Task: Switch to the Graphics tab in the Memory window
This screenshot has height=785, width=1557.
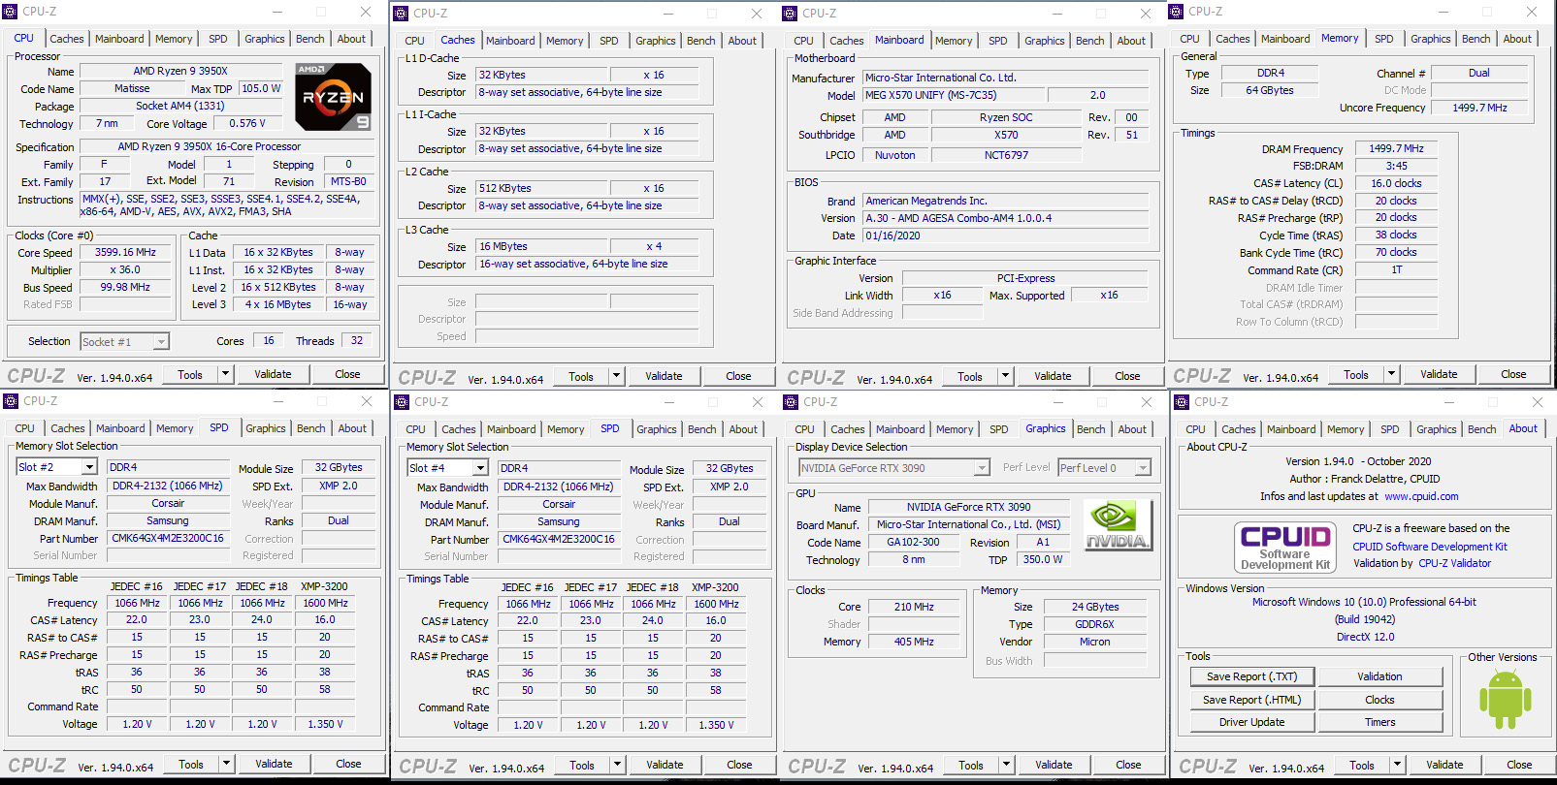Action: [x=1431, y=40]
